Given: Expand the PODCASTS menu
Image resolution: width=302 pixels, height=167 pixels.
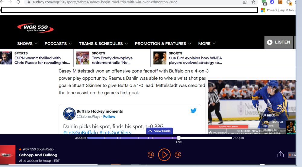Looking at the screenshot, I should pyautogui.click(x=58, y=43).
